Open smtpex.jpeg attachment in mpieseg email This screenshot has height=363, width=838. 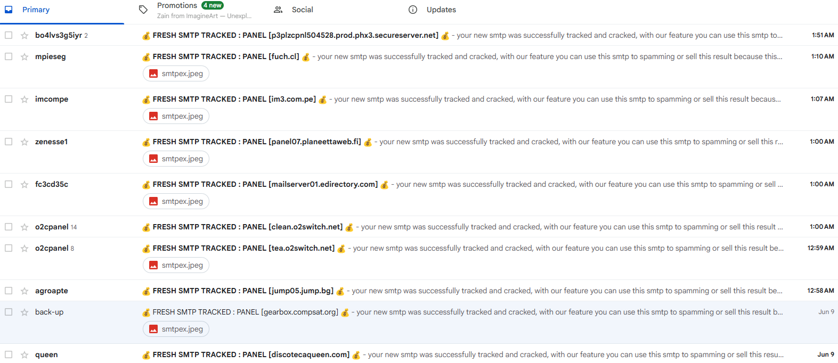pyautogui.click(x=176, y=73)
